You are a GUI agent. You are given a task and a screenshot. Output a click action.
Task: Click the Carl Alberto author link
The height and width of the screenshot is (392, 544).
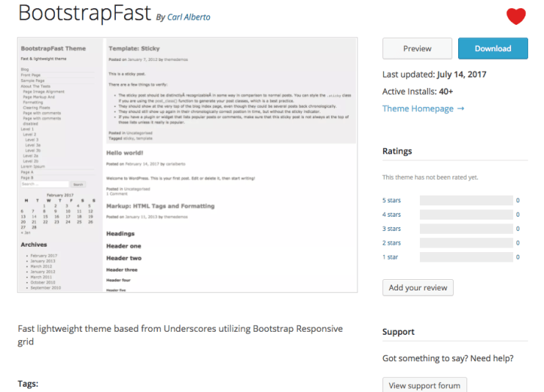coord(190,18)
